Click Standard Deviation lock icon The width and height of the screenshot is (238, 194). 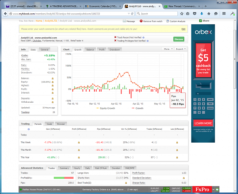(184, 178)
